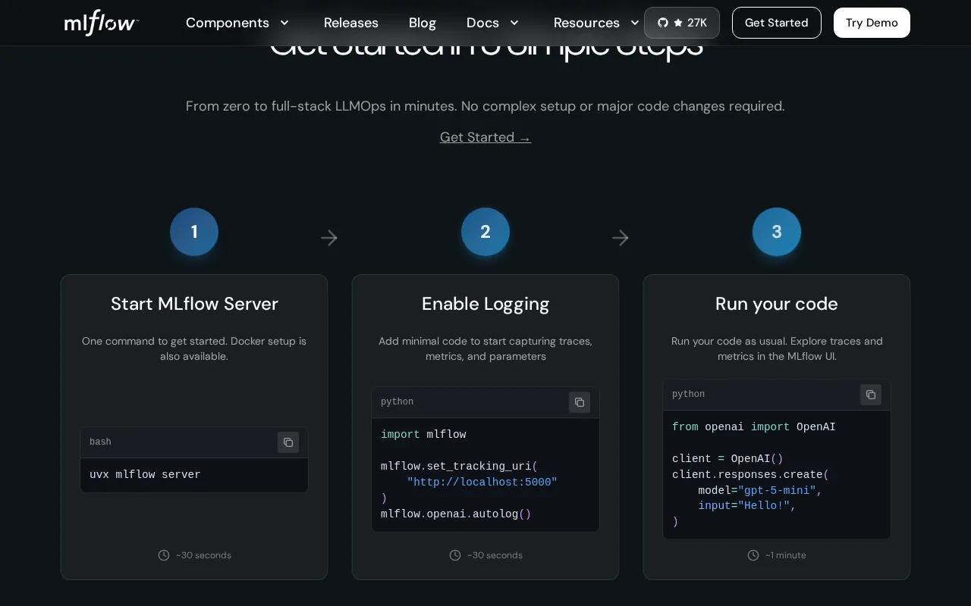Click the input="Hello!" code line

point(747,506)
